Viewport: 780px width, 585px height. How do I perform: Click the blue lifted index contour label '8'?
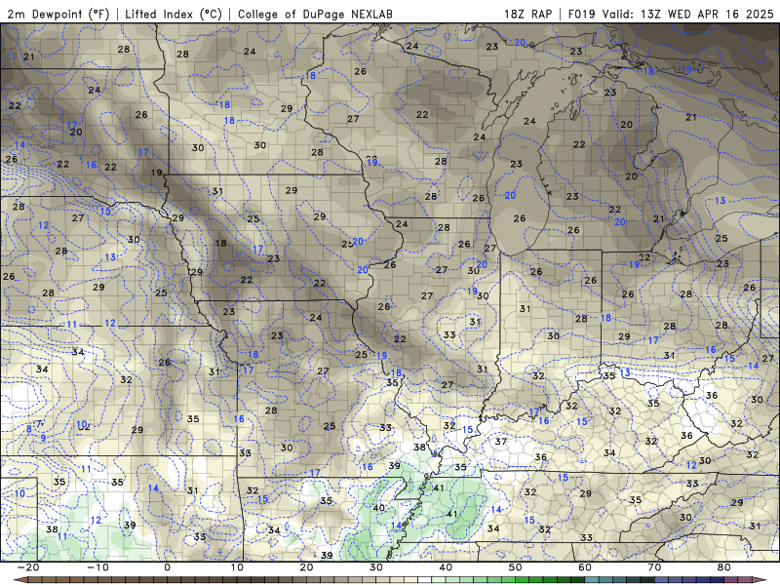(x=29, y=429)
